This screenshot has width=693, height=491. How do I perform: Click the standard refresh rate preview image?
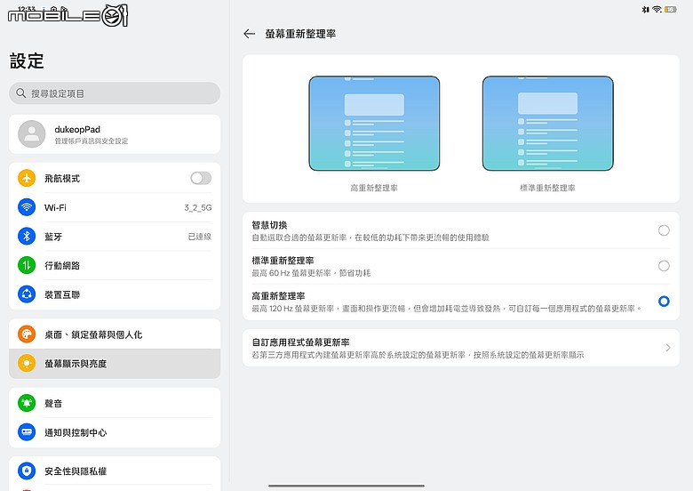coord(547,124)
